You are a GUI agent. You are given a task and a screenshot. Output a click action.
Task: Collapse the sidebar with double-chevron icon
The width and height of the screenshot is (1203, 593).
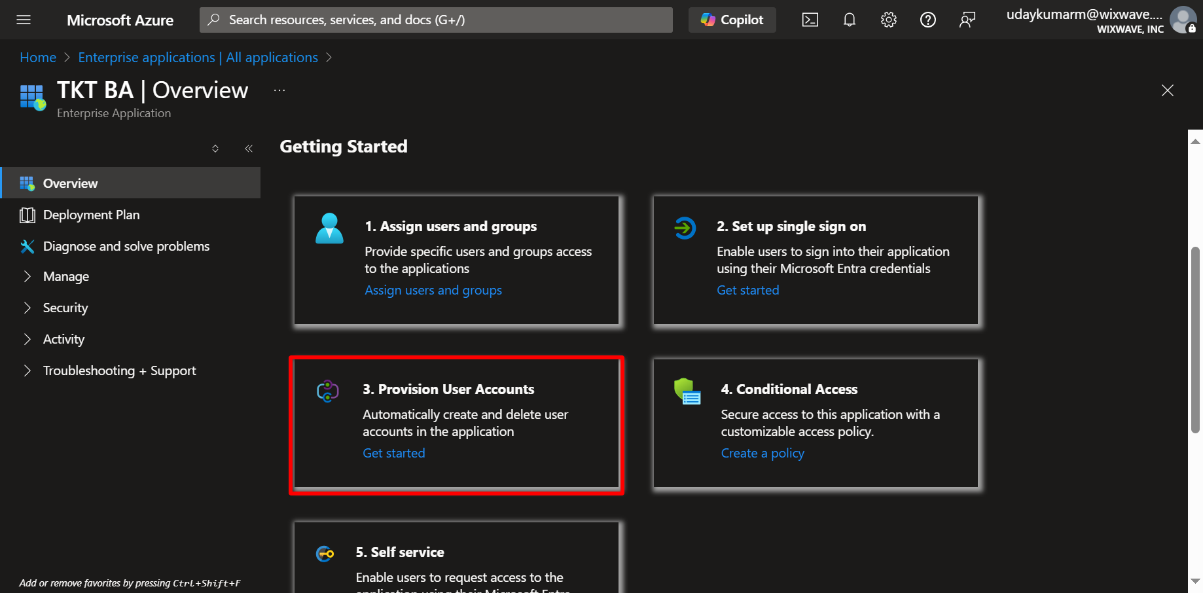point(249,149)
